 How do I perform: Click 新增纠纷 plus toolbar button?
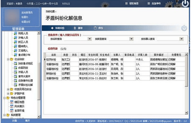pyautogui.click(x=58, y=28)
